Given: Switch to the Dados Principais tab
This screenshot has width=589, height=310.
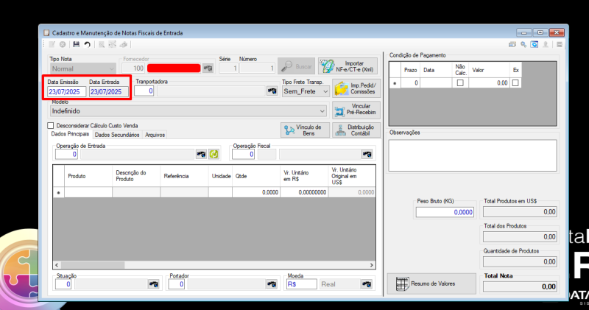Looking at the screenshot, I should click(70, 134).
